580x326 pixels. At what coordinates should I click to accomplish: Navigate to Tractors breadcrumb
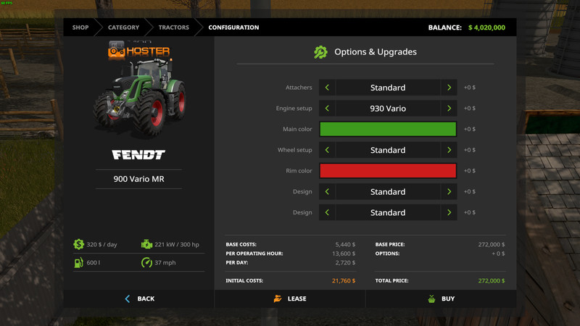coord(174,28)
